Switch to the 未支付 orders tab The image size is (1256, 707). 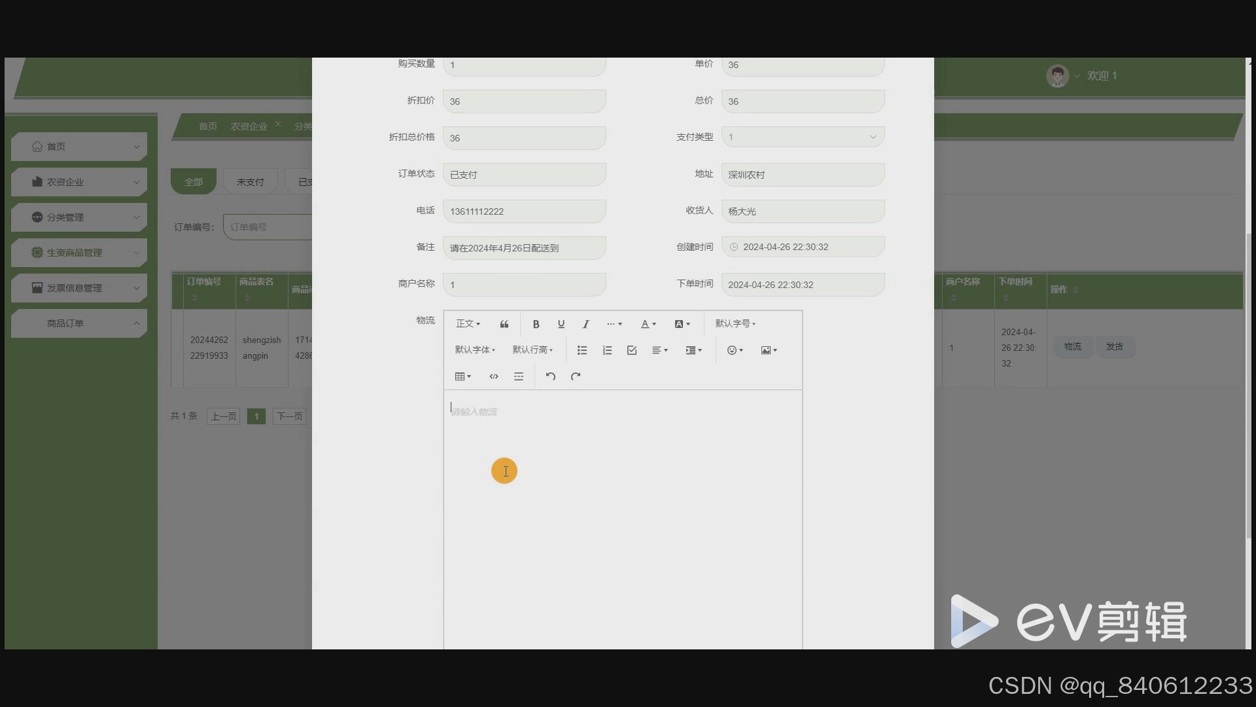250,182
